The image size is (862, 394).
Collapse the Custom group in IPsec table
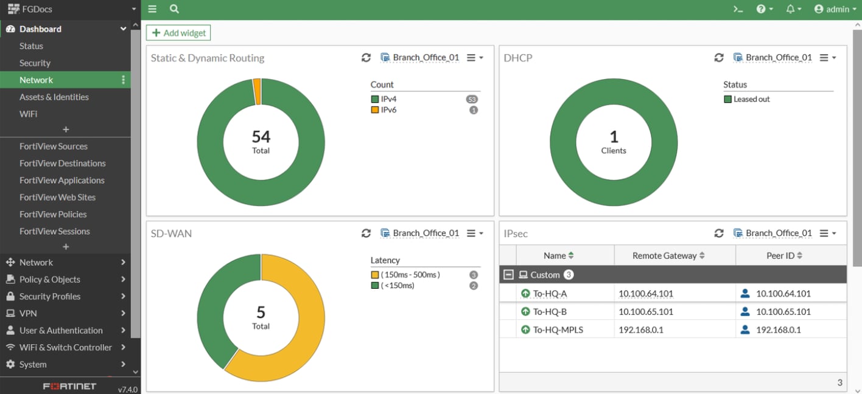[x=508, y=275]
